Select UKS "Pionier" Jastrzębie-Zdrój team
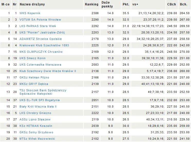 pos(42,32)
